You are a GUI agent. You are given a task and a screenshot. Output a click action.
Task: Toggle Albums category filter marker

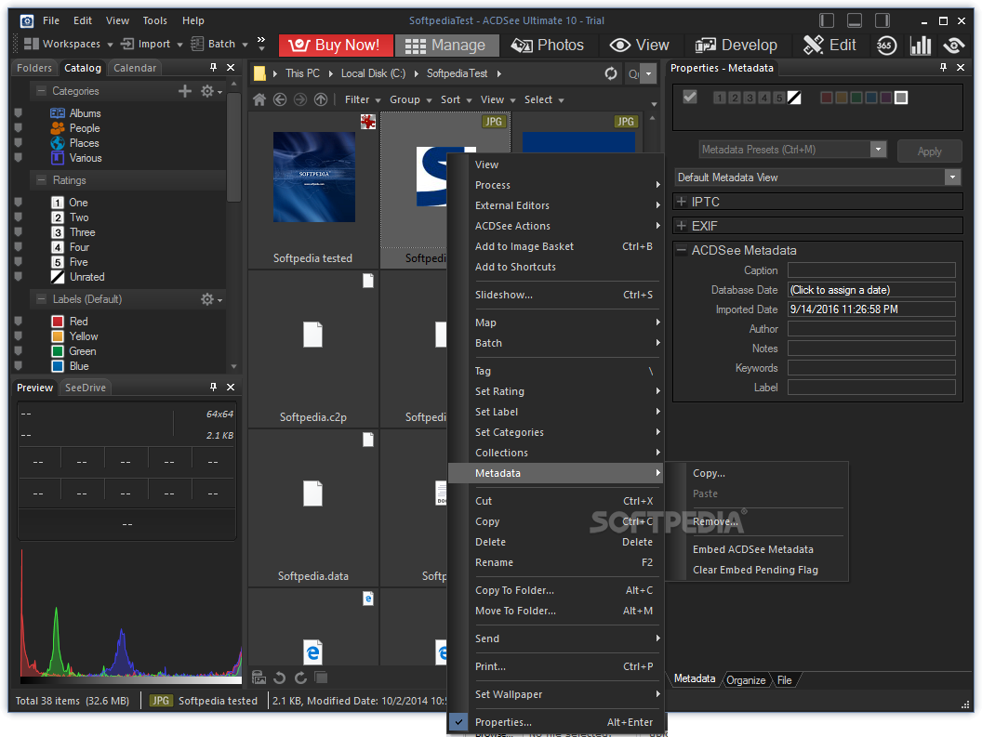coord(19,113)
